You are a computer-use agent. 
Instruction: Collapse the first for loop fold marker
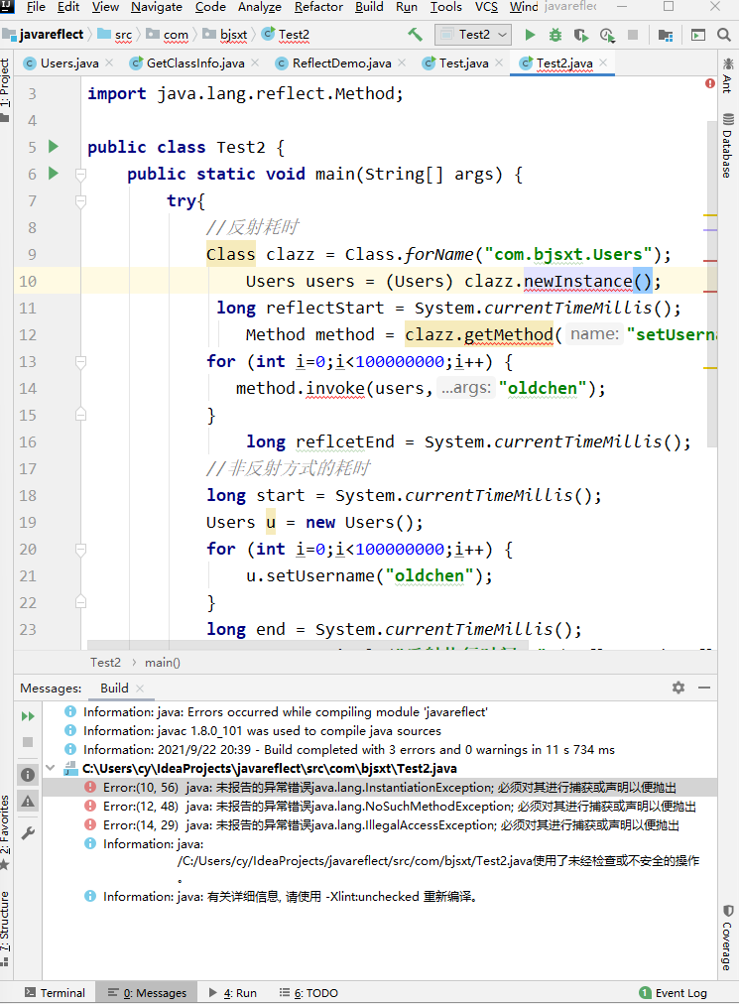[x=80, y=362]
